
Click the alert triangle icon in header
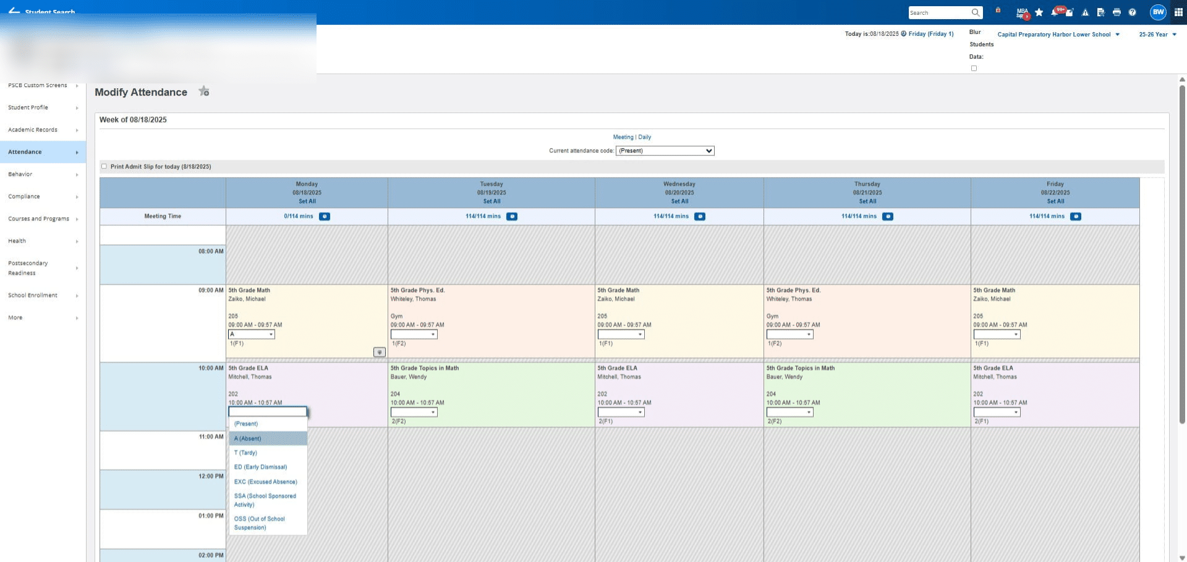click(1085, 12)
